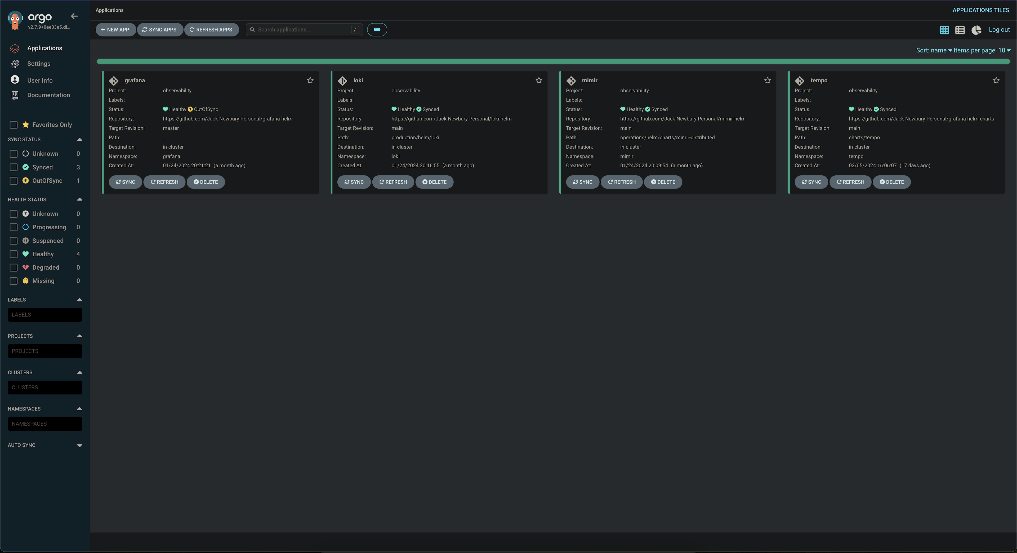Click the slash shortcut hint
This screenshot has height=553, width=1017.
click(x=355, y=30)
